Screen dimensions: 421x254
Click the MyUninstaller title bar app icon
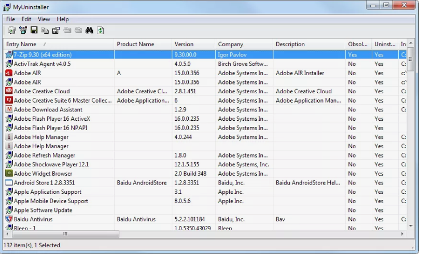7,7
